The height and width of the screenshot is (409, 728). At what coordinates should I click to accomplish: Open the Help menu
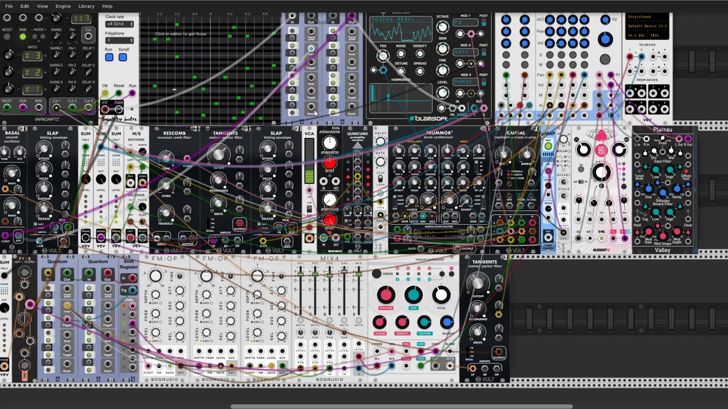click(x=107, y=6)
